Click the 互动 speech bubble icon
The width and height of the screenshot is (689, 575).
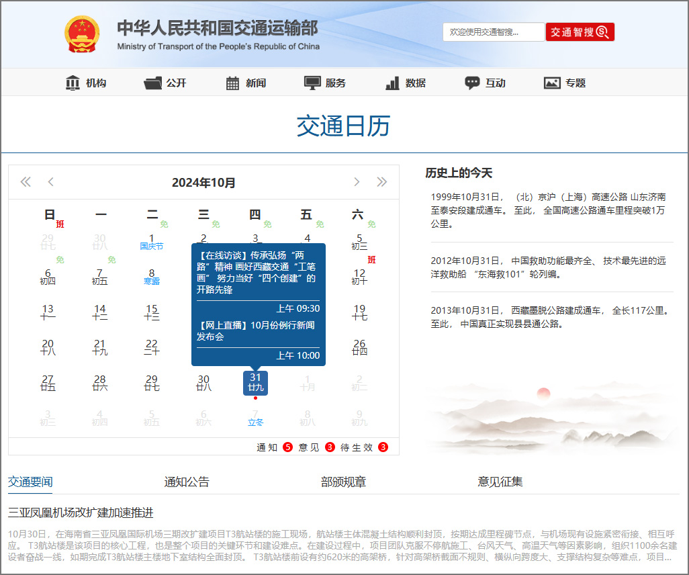point(472,83)
